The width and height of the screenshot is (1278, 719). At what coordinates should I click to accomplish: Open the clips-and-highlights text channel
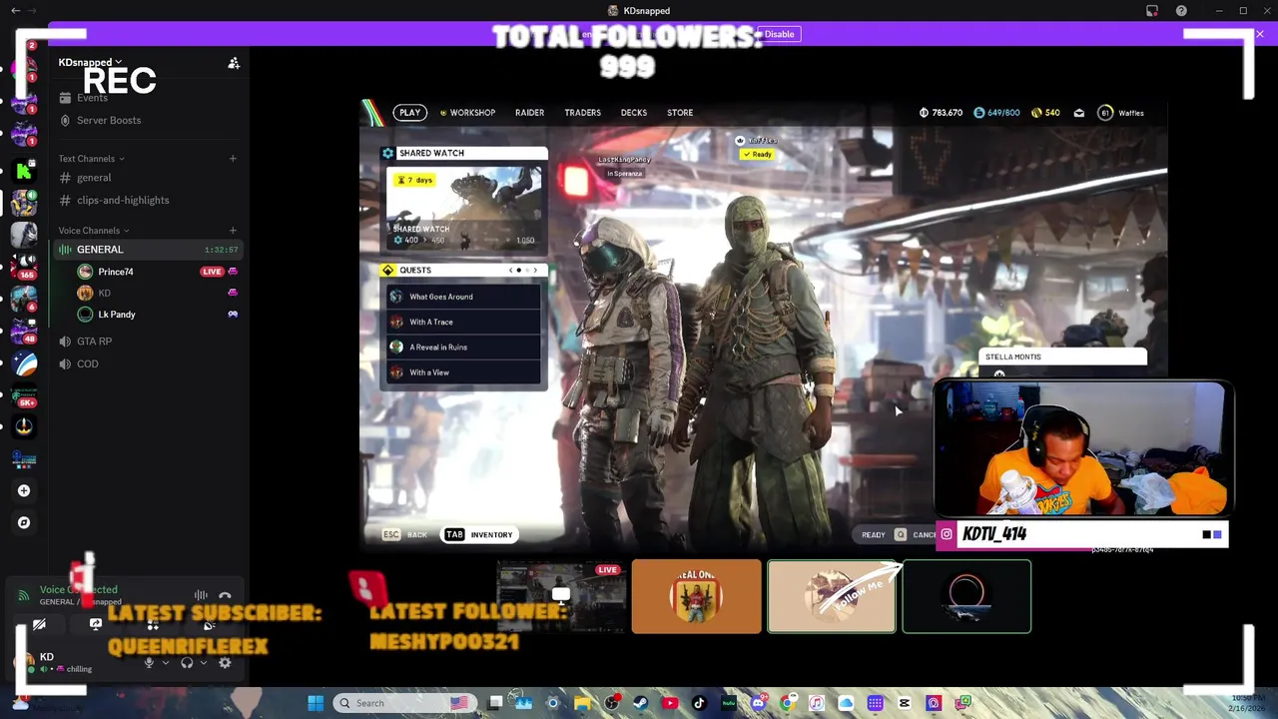tap(123, 200)
